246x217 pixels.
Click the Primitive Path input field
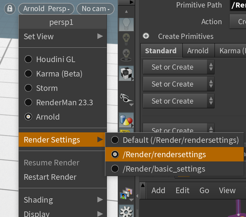tap(238, 5)
